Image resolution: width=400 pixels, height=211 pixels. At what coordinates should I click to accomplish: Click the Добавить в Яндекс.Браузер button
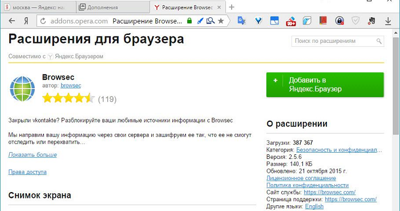(x=325, y=85)
